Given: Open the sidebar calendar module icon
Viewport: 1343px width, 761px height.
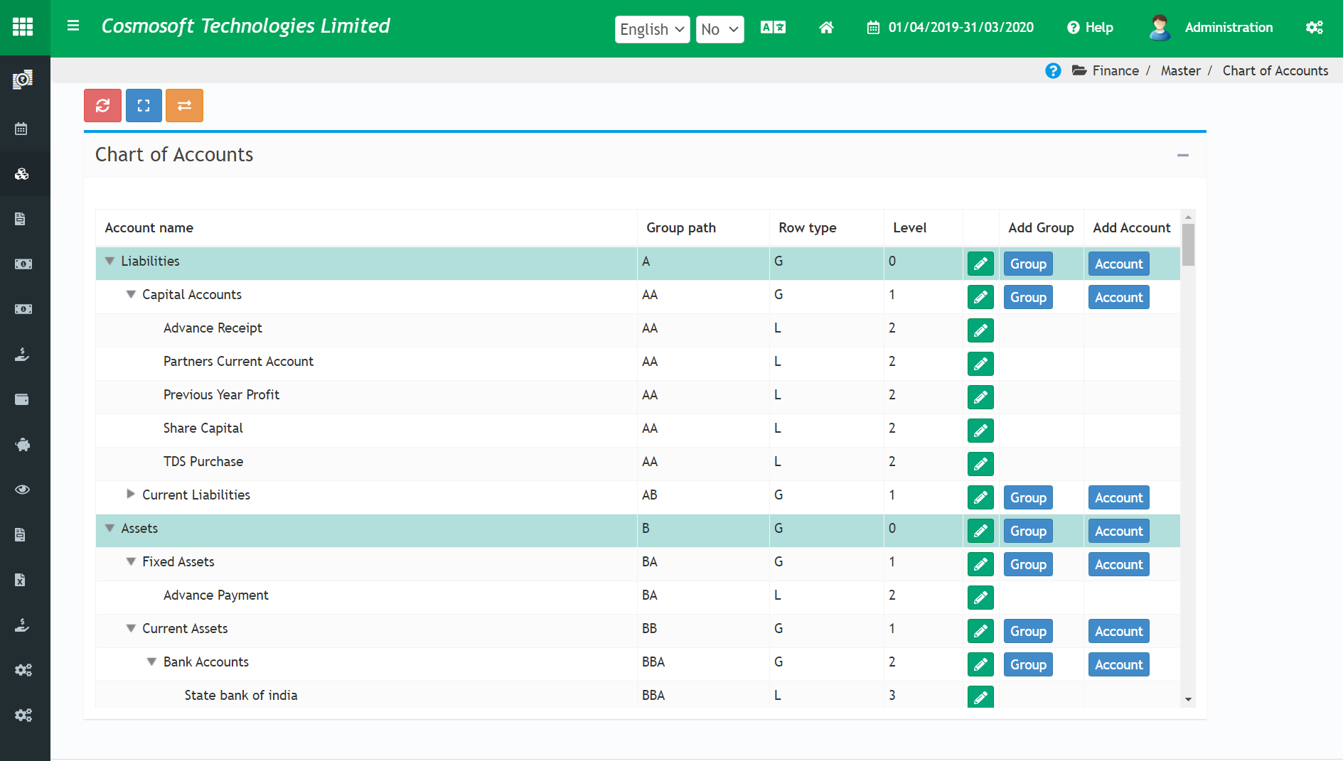Looking at the screenshot, I should 22,129.
